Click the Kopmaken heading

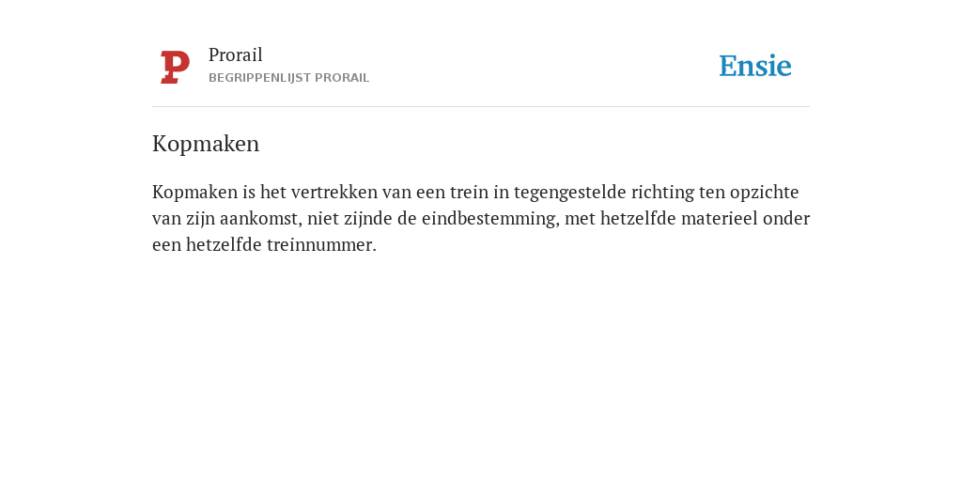point(206,144)
